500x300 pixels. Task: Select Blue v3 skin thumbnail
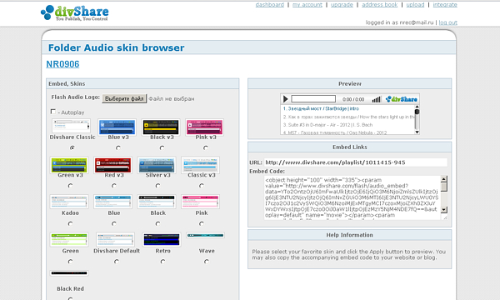coord(117,127)
